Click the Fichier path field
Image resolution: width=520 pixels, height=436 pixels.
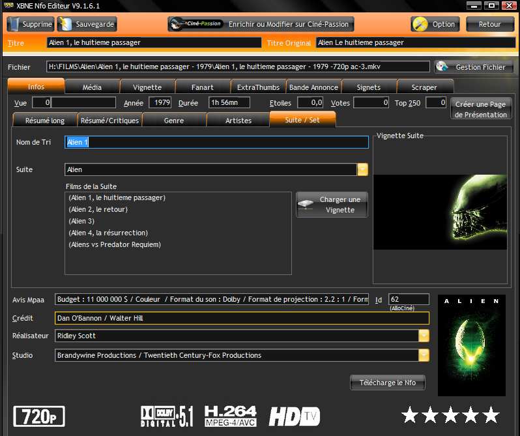pos(238,66)
